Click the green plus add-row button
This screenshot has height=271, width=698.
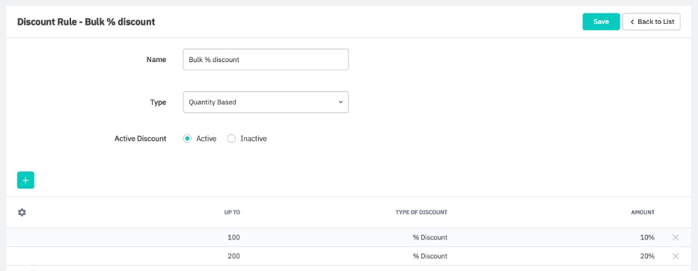pos(25,180)
